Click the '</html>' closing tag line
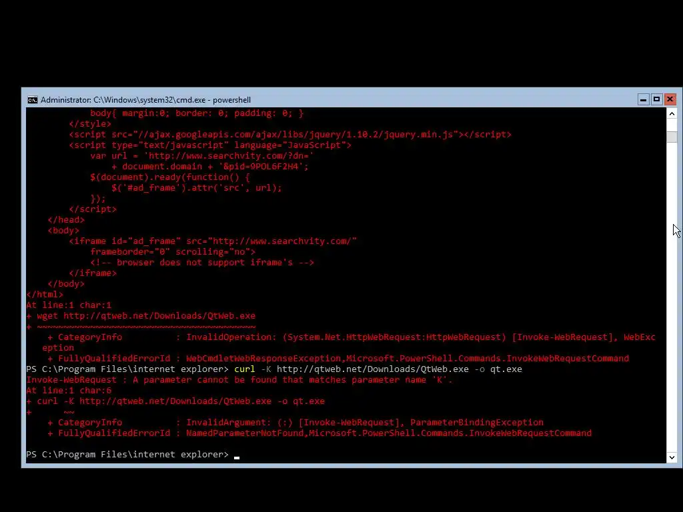Image resolution: width=683 pixels, height=512 pixels. click(x=45, y=295)
